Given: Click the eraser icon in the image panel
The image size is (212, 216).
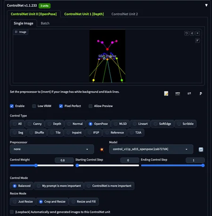Looking at the screenshot, I should coord(192,33).
